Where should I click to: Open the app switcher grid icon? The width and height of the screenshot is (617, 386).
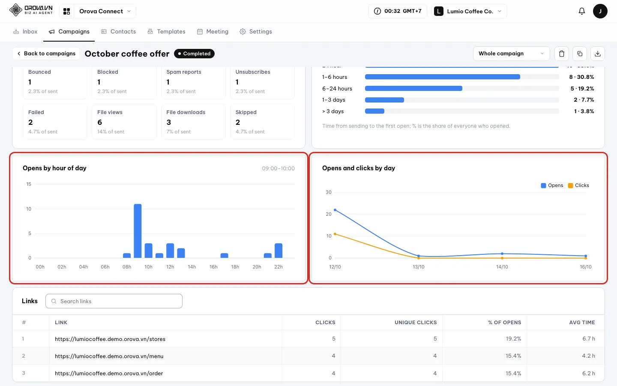pos(66,11)
